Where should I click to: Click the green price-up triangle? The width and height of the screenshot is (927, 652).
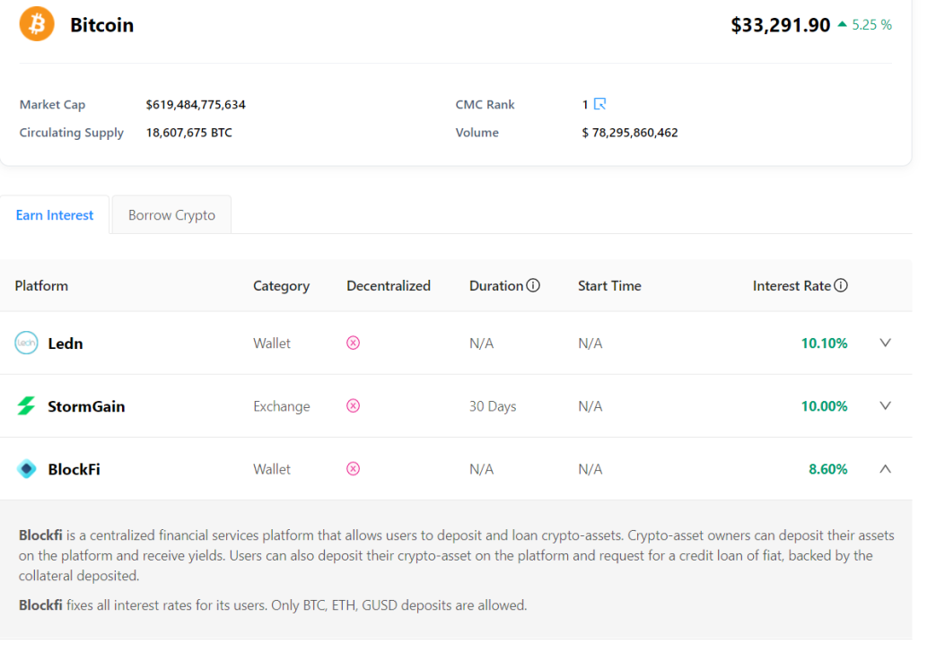pos(843,24)
